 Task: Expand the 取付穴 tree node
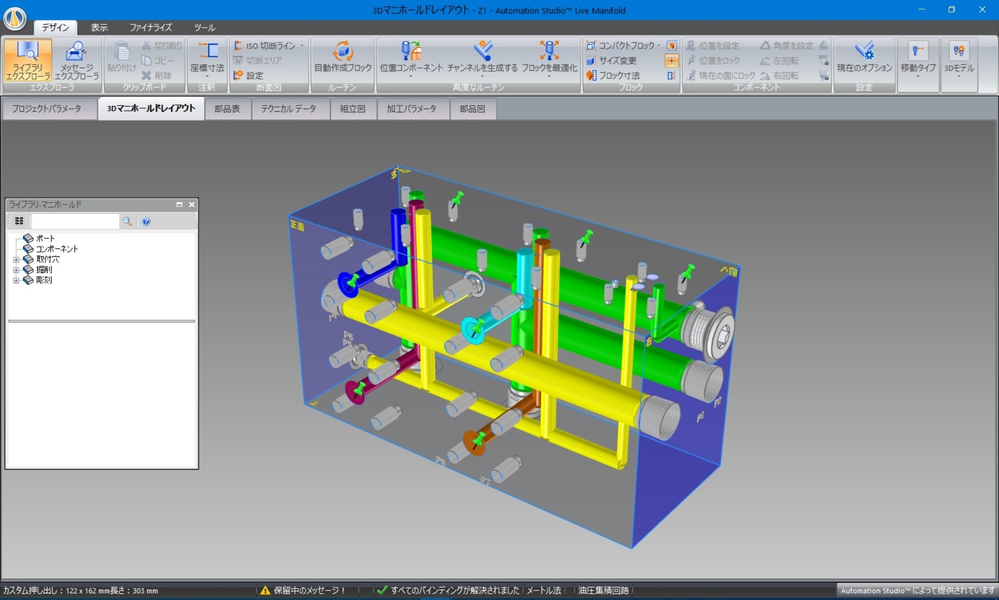16,259
